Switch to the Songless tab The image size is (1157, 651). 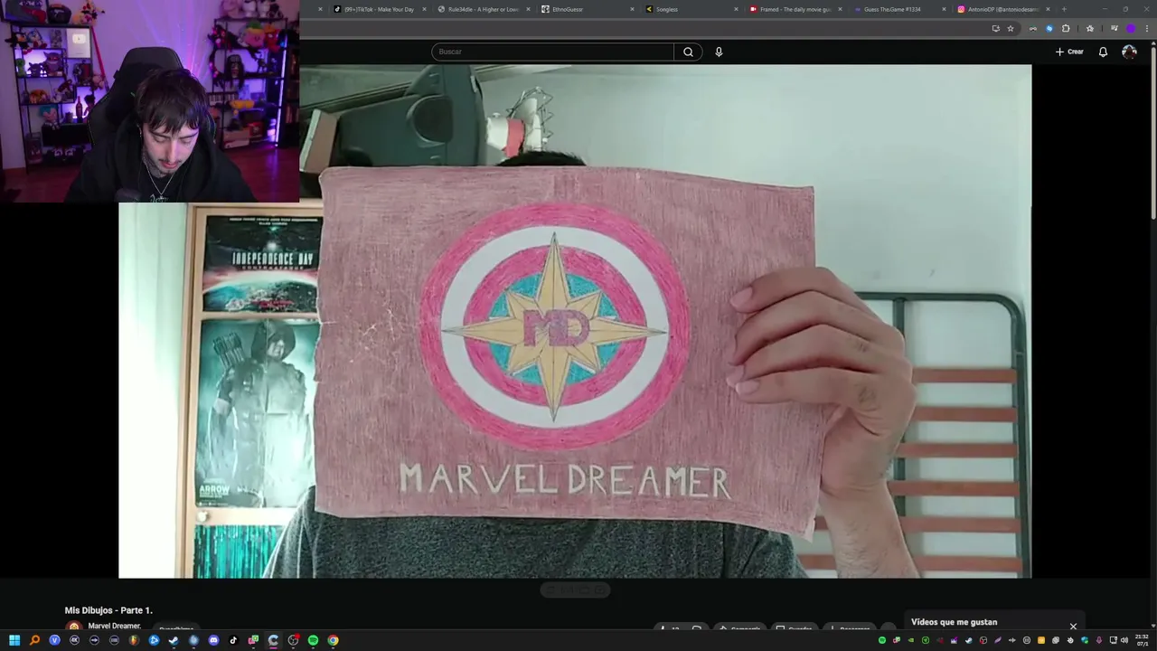point(691,9)
